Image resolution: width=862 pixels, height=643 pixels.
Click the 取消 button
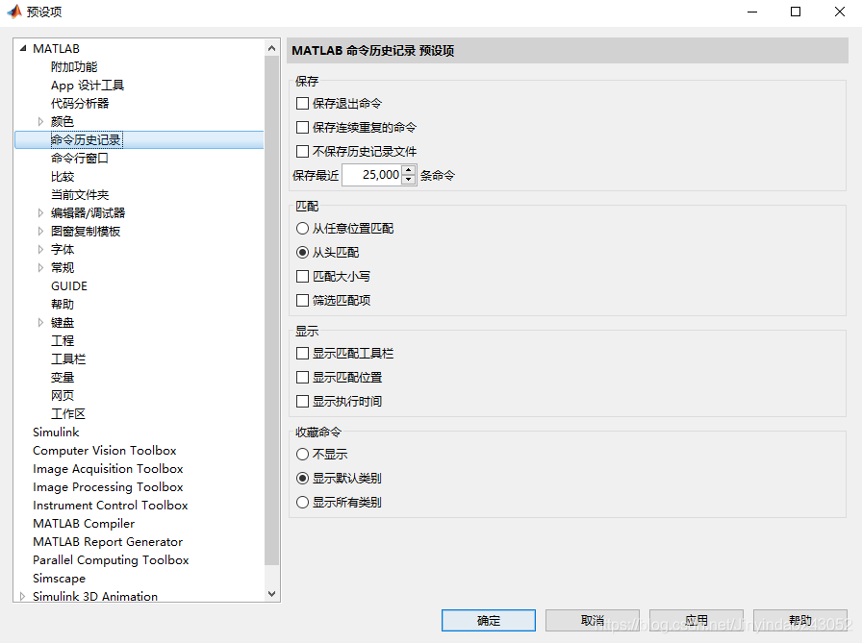tap(592, 621)
